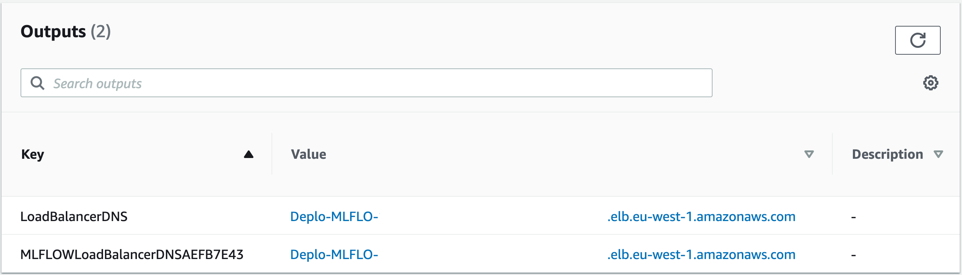Image resolution: width=962 pixels, height=275 pixels.
Task: Select the MLFLOWLoadBalancerDNSAEFB7E43 key cell
Action: click(x=132, y=254)
